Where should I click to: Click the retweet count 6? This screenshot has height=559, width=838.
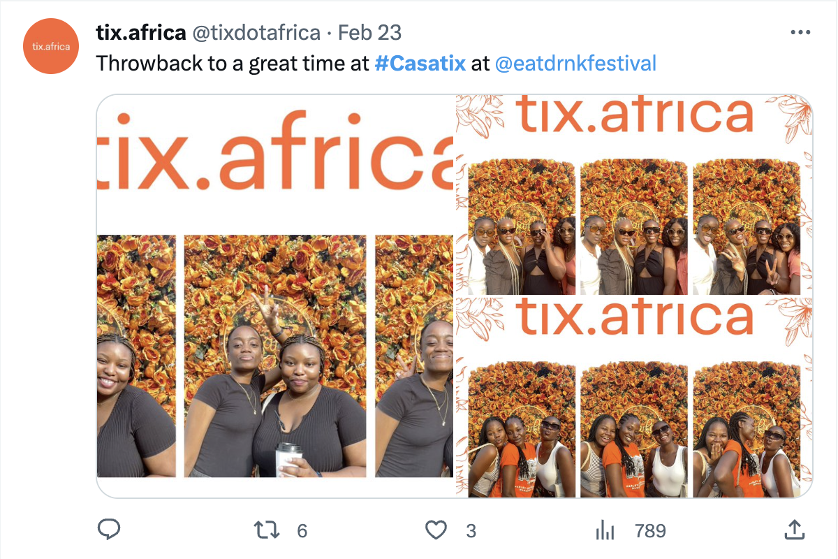pos(302,531)
